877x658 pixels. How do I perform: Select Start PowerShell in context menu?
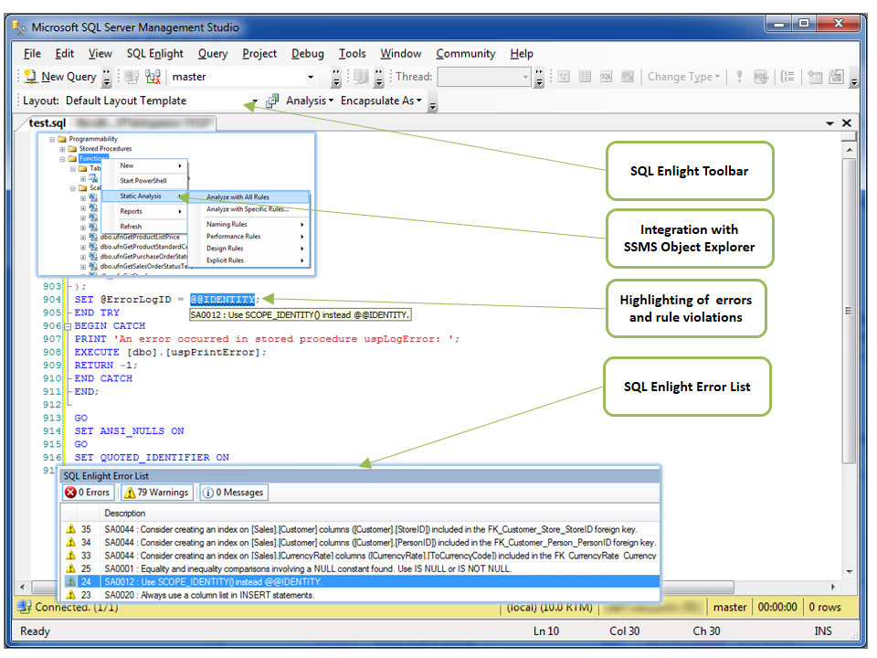point(143,181)
